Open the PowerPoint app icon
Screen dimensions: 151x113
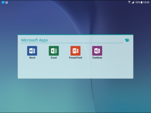75,51
